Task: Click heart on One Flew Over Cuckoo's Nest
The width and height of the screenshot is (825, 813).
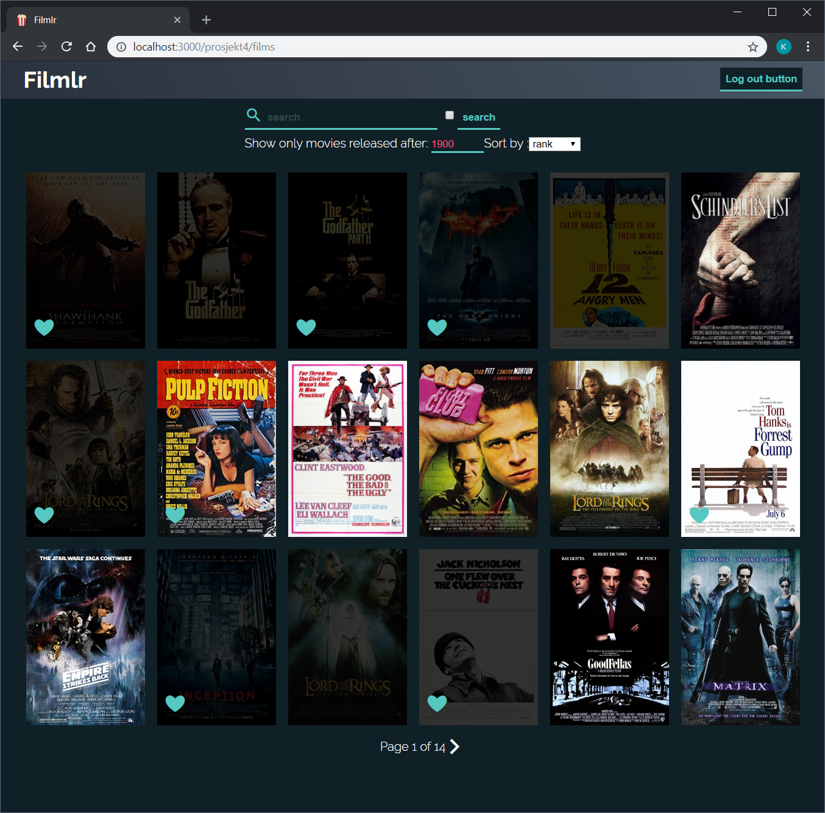Action: point(437,703)
